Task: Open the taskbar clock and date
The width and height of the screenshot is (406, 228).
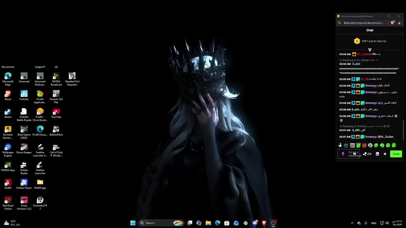Action: coord(397,223)
